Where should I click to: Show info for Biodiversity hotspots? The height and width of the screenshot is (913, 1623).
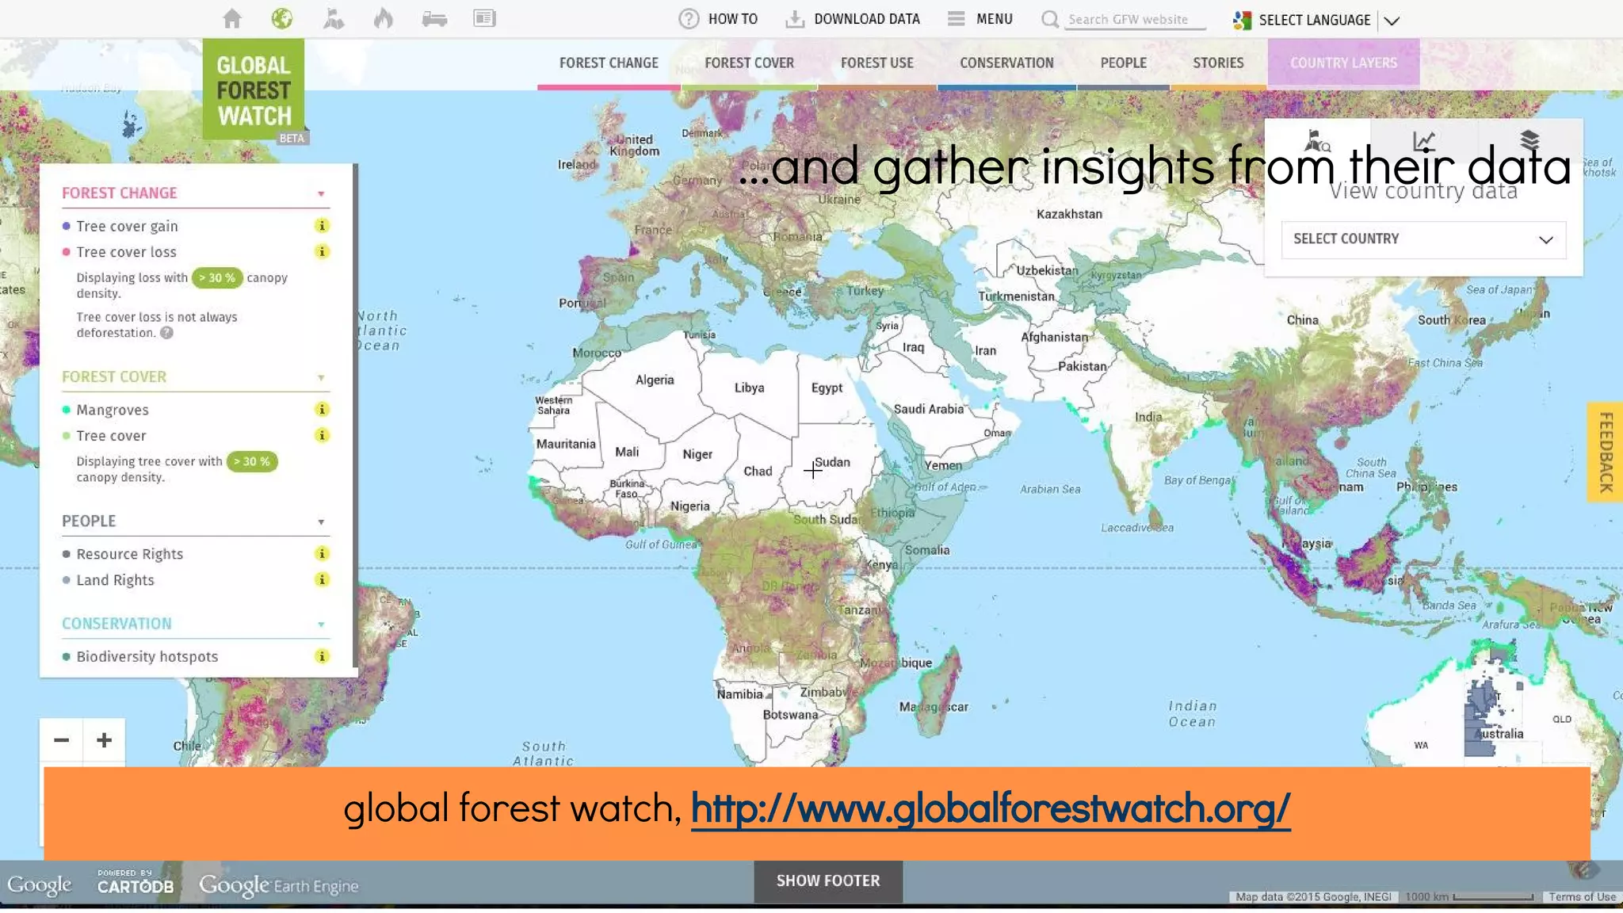click(322, 656)
